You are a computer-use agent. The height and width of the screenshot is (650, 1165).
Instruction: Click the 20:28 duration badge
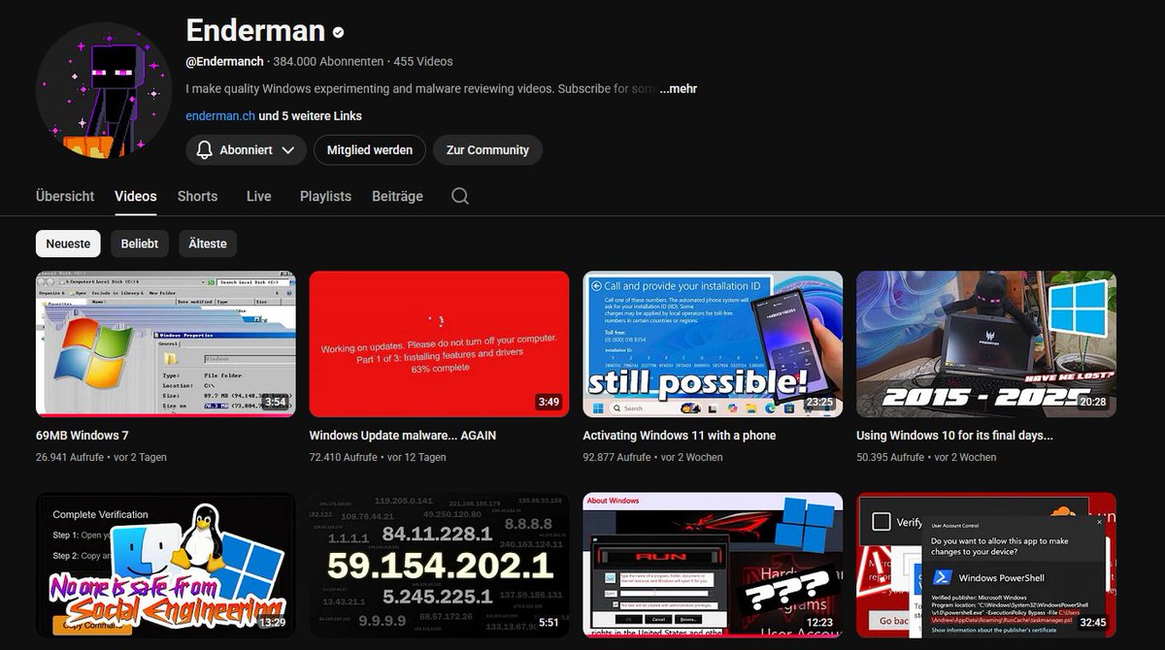(x=1093, y=402)
